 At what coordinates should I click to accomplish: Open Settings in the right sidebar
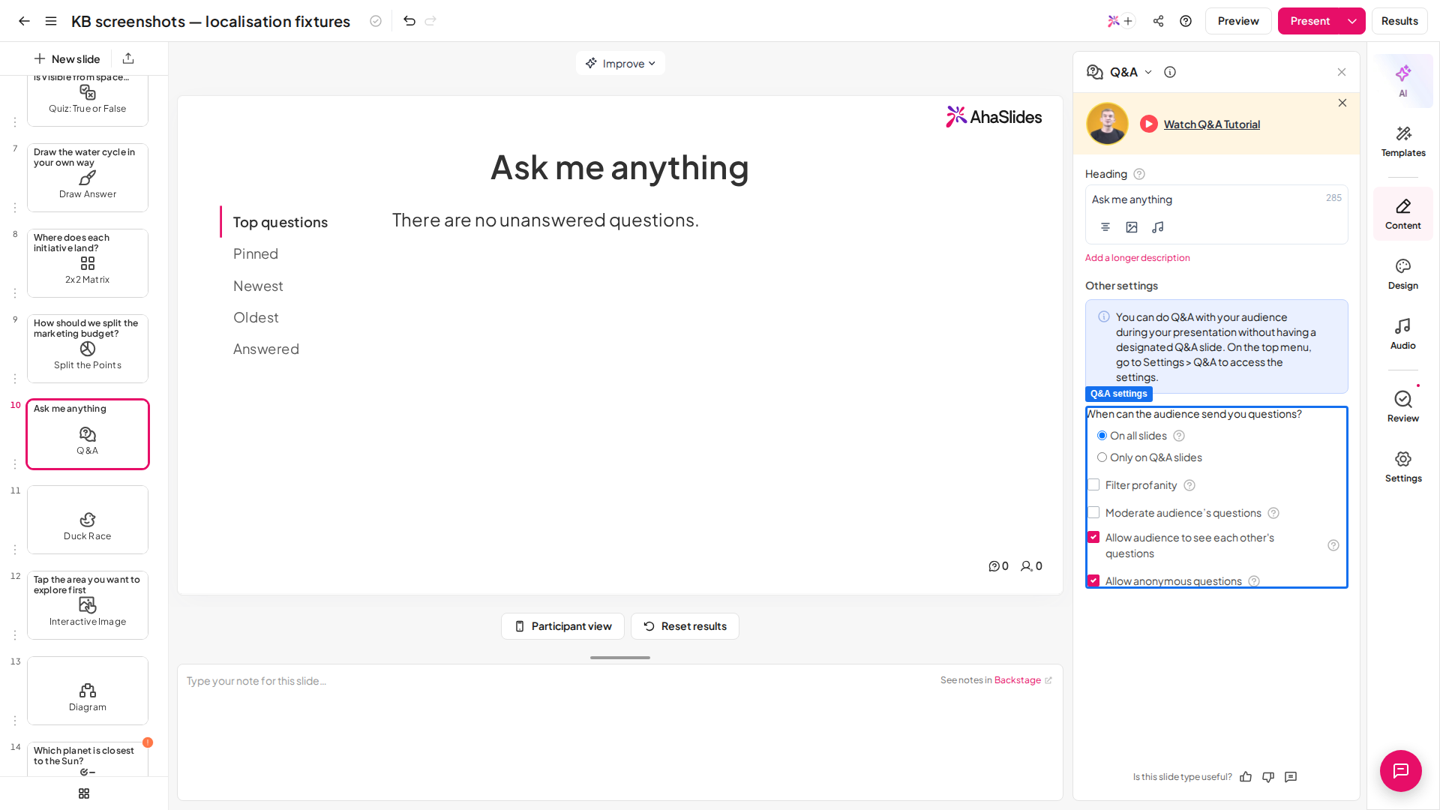point(1403,466)
